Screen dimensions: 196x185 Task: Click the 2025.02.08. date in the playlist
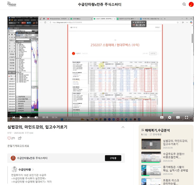(x=168, y=161)
